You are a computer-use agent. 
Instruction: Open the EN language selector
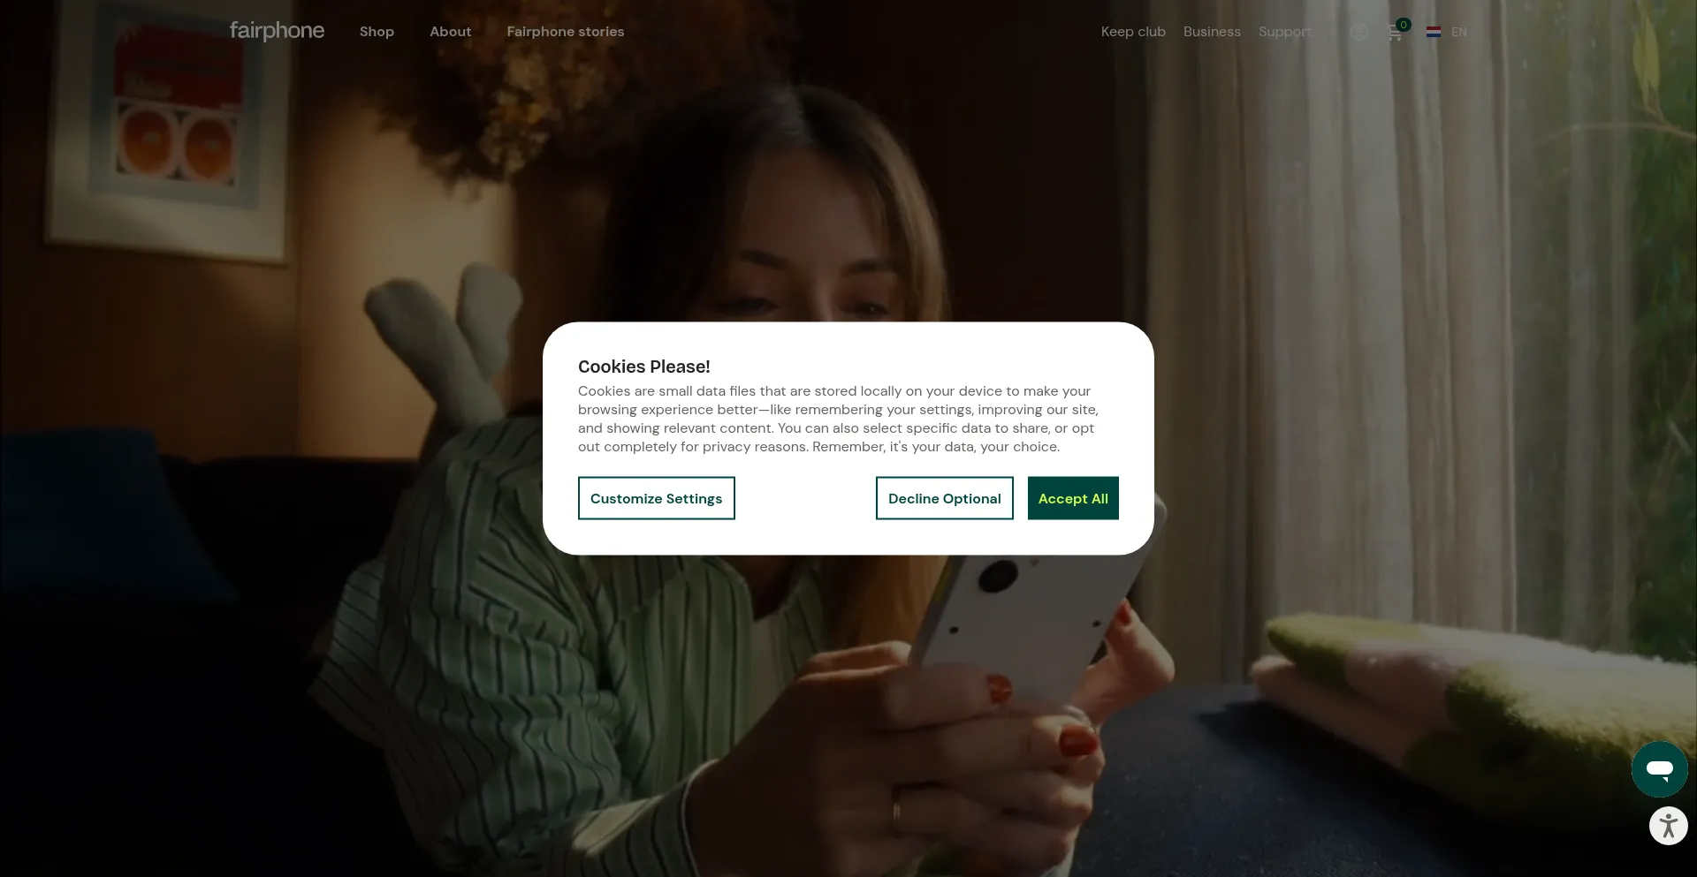1458,32
